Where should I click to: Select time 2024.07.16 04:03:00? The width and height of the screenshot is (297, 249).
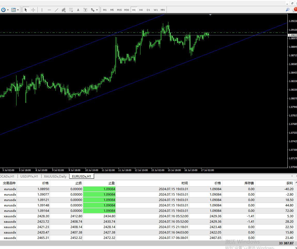[x=174, y=232]
